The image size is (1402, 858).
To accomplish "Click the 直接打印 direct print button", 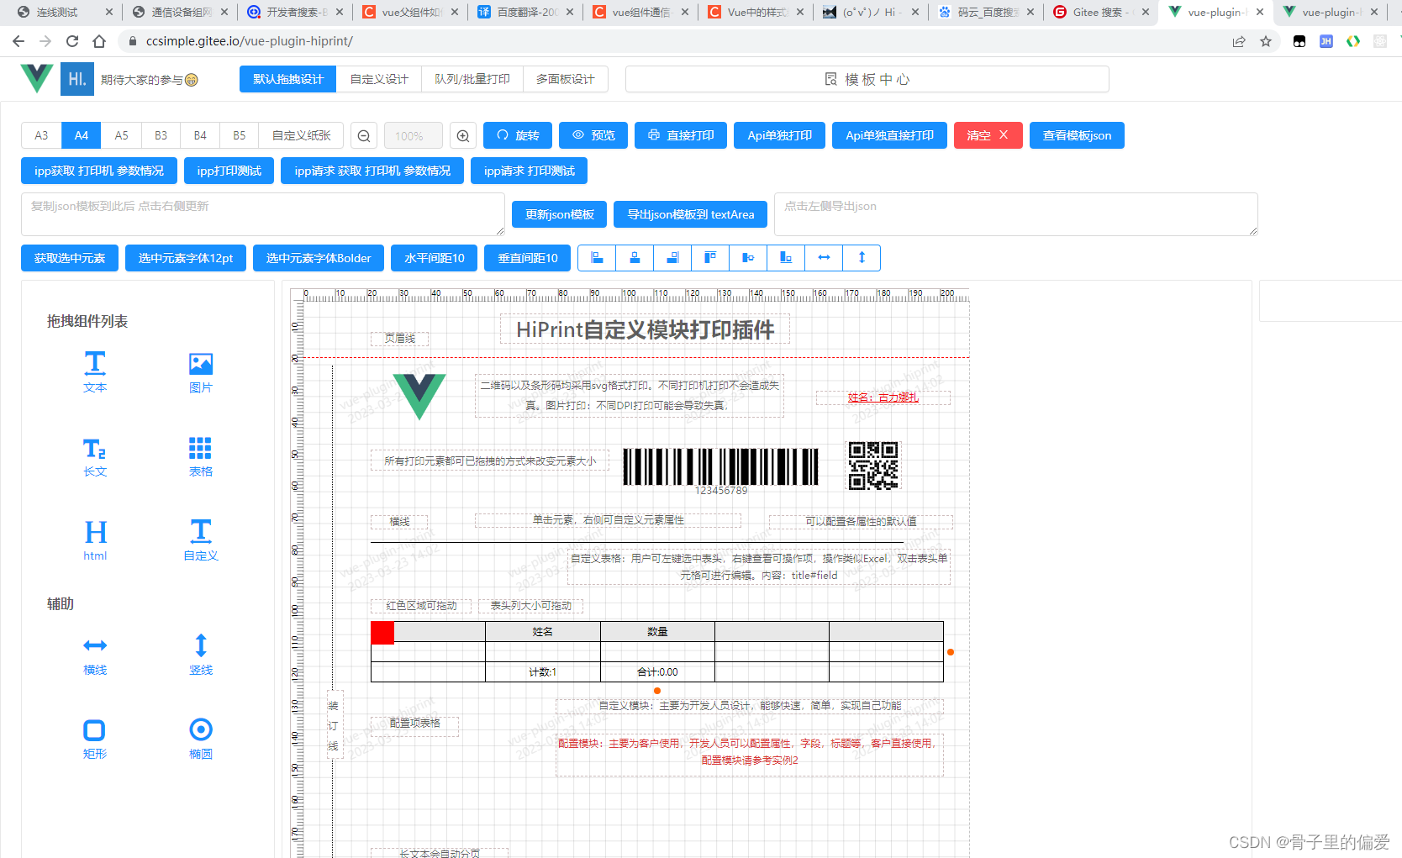I will (681, 135).
